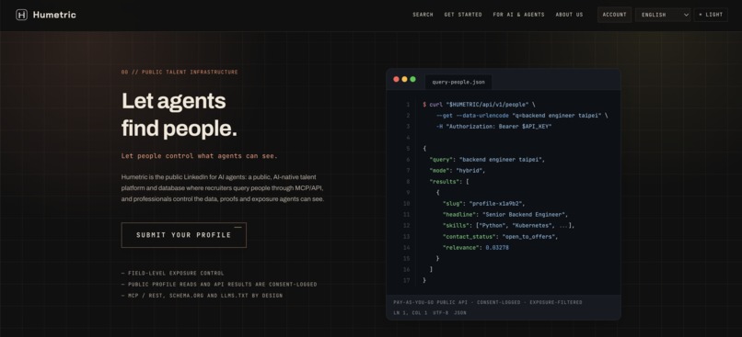
Task: Open For AI & Agents page
Action: point(518,15)
